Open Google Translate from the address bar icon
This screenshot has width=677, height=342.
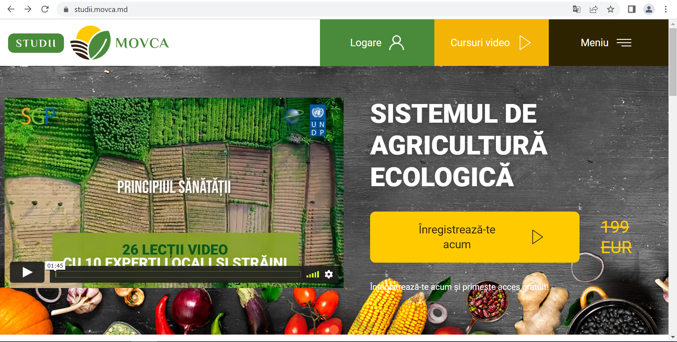pos(577,9)
